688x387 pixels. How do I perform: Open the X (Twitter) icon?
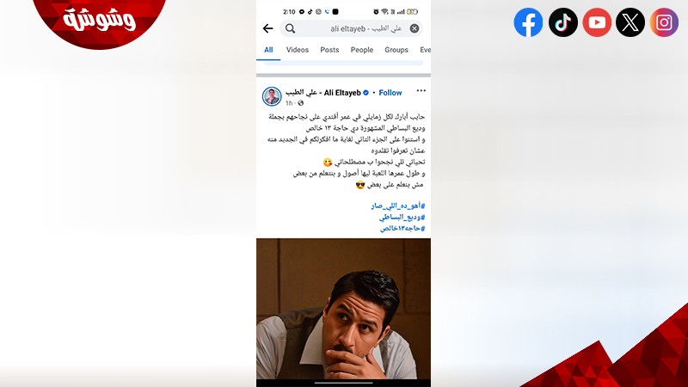(630, 22)
